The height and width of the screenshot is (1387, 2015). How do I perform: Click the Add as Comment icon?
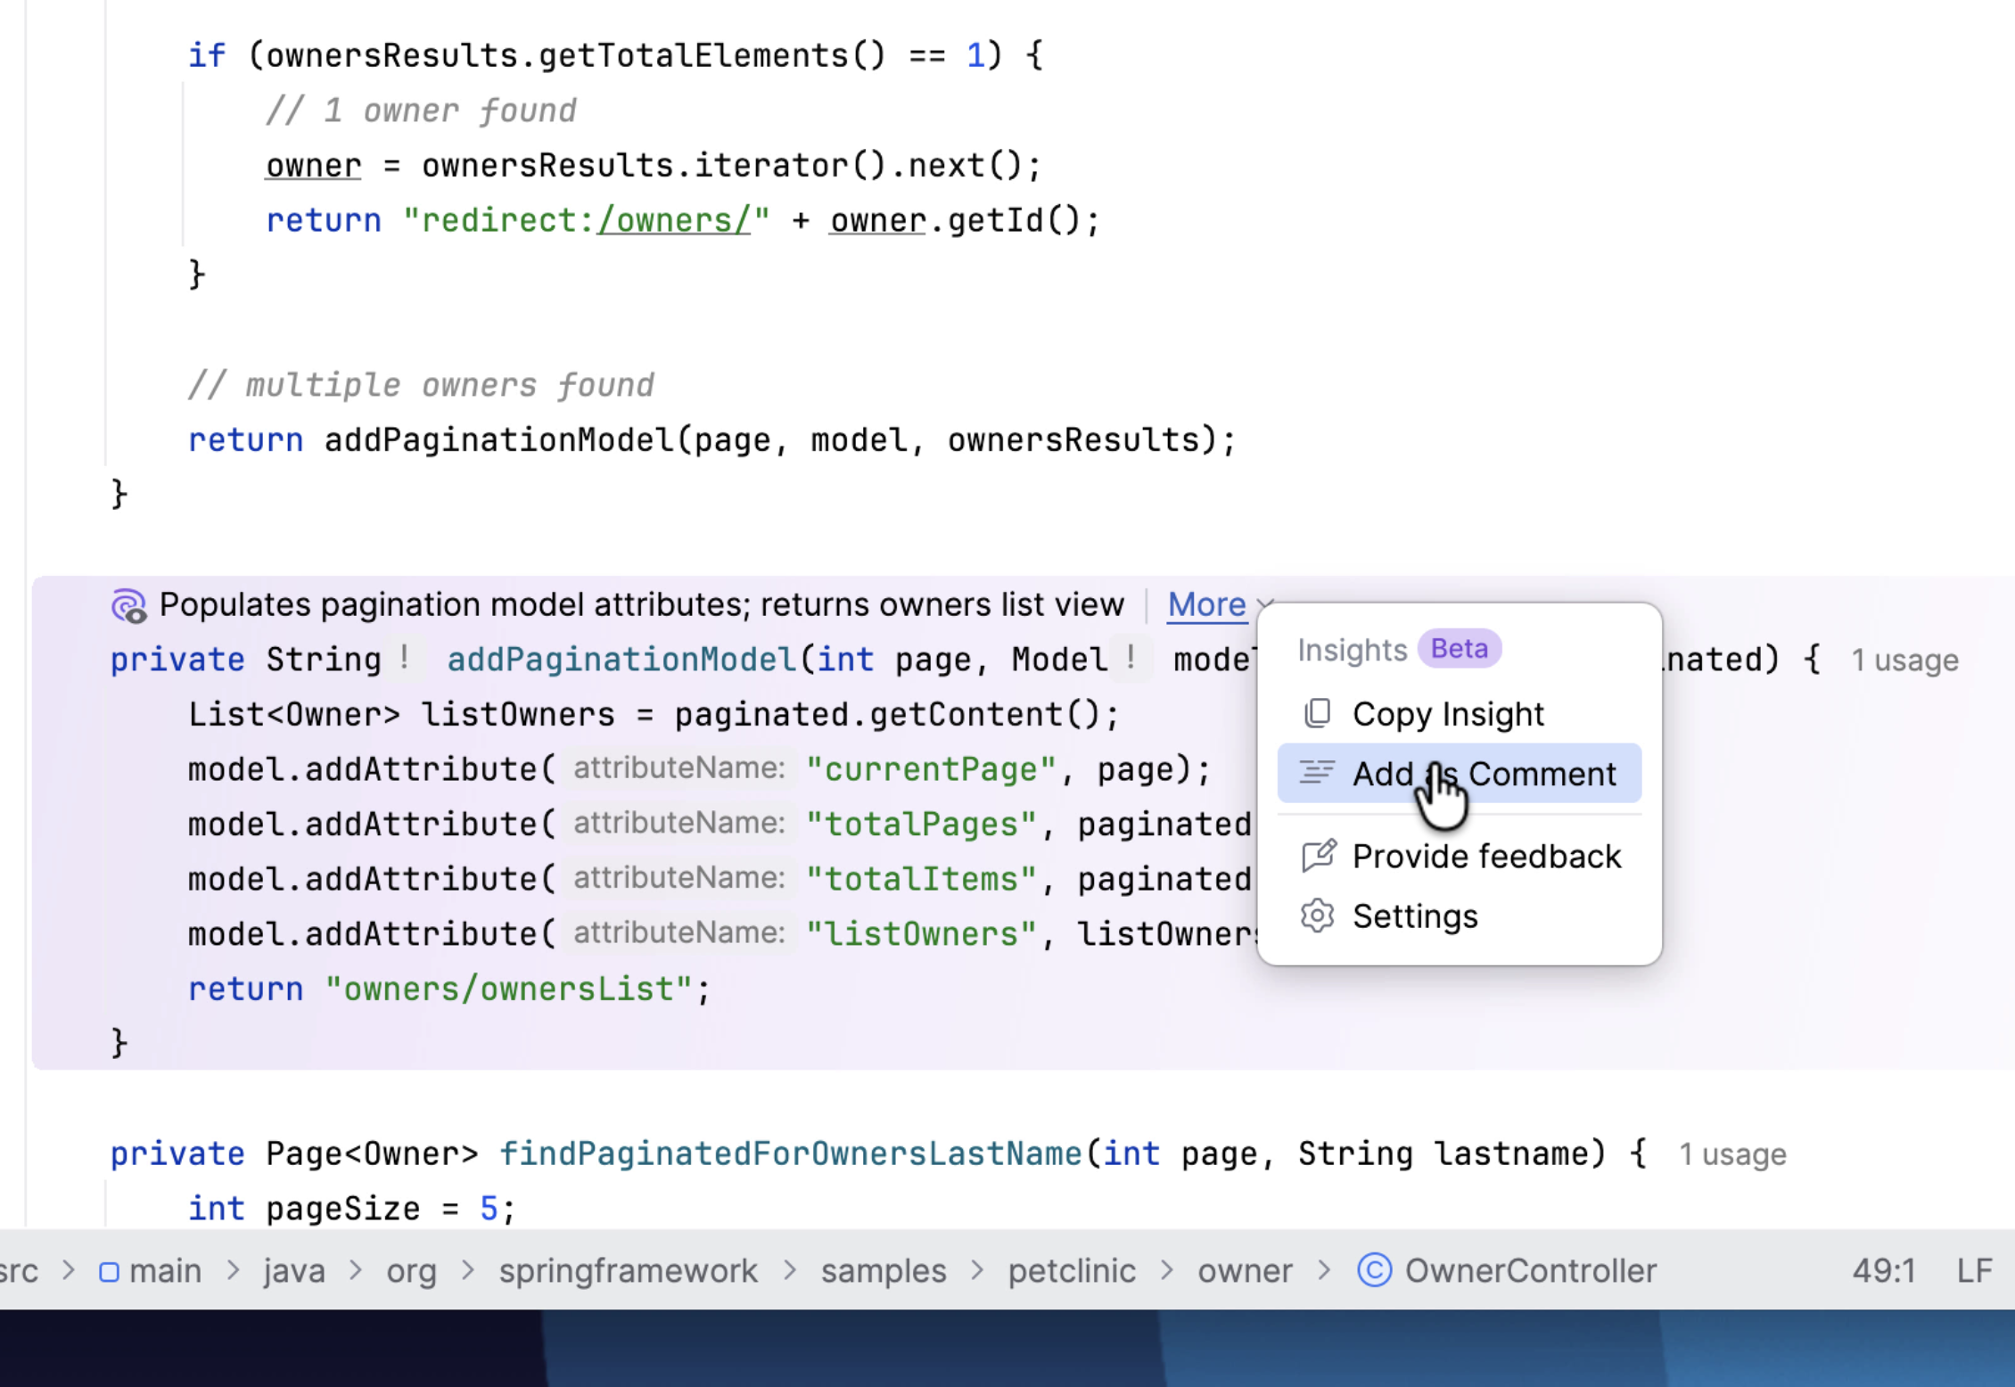pos(1317,773)
